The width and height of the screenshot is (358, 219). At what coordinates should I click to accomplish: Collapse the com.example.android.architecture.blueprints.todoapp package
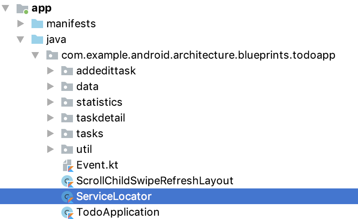point(35,55)
